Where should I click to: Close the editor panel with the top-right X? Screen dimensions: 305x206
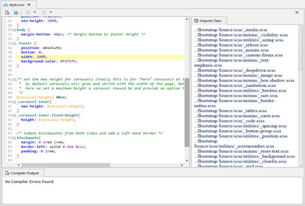297,12
